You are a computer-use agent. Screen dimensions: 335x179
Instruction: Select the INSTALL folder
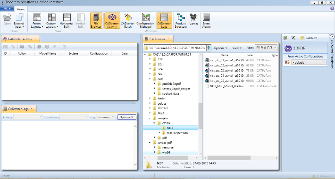163,108
